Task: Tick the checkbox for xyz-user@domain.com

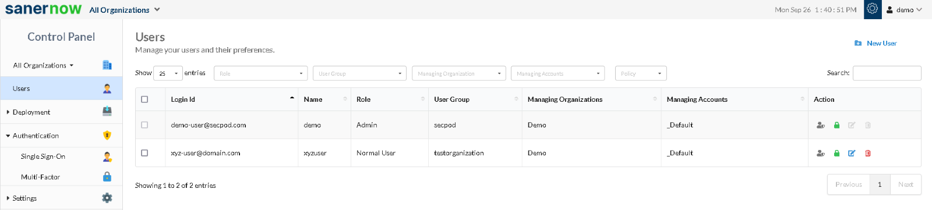Action: tap(144, 153)
